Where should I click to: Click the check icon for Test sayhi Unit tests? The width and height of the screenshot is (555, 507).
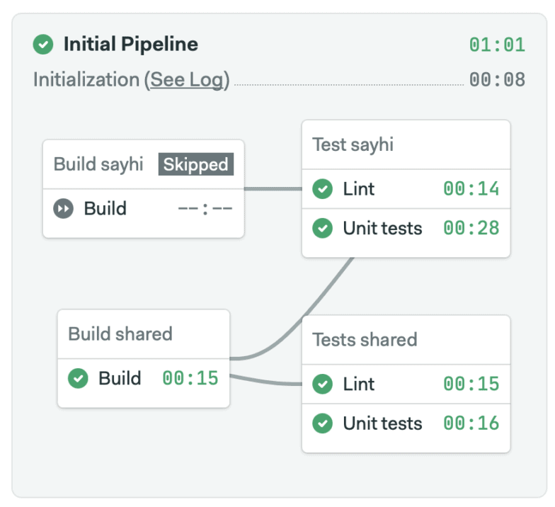(x=323, y=229)
